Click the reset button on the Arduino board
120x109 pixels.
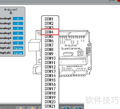(x=80, y=53)
